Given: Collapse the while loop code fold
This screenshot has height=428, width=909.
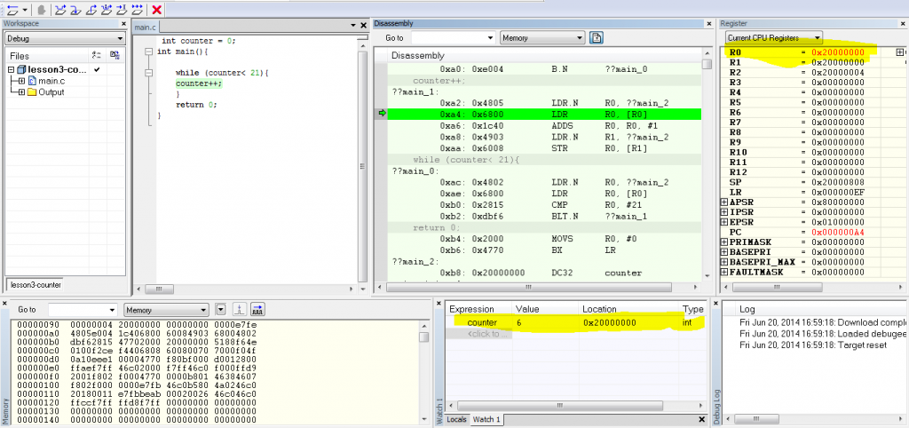Looking at the screenshot, I should 148,73.
